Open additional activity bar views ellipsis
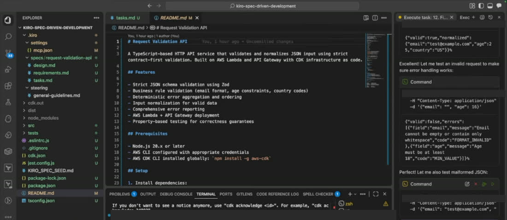The height and width of the screenshot is (220, 507). [8, 217]
